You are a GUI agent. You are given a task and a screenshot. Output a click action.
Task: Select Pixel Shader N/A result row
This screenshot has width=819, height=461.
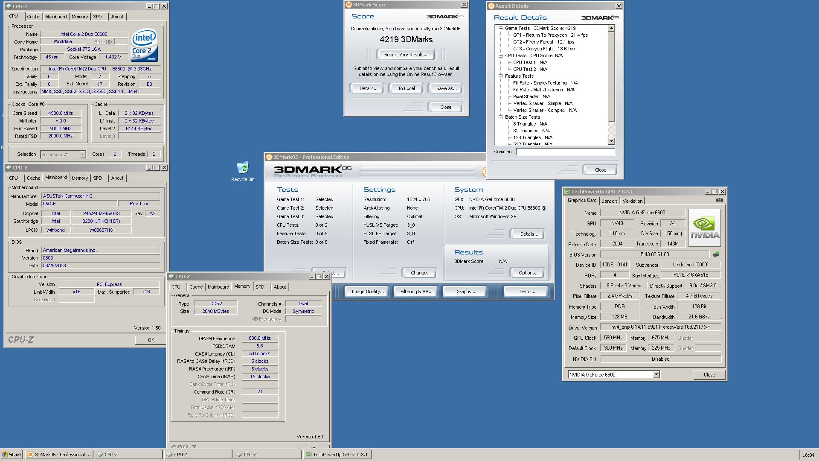pyautogui.click(x=531, y=96)
